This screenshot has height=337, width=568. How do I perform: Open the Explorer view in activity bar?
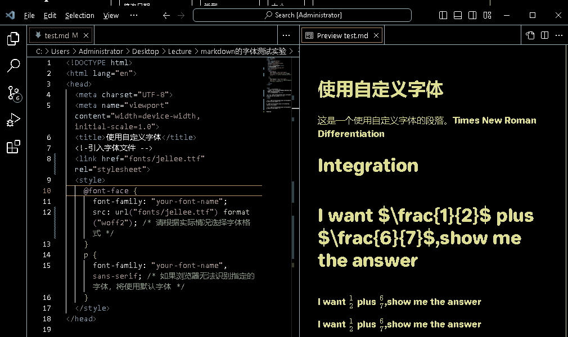click(x=13, y=39)
